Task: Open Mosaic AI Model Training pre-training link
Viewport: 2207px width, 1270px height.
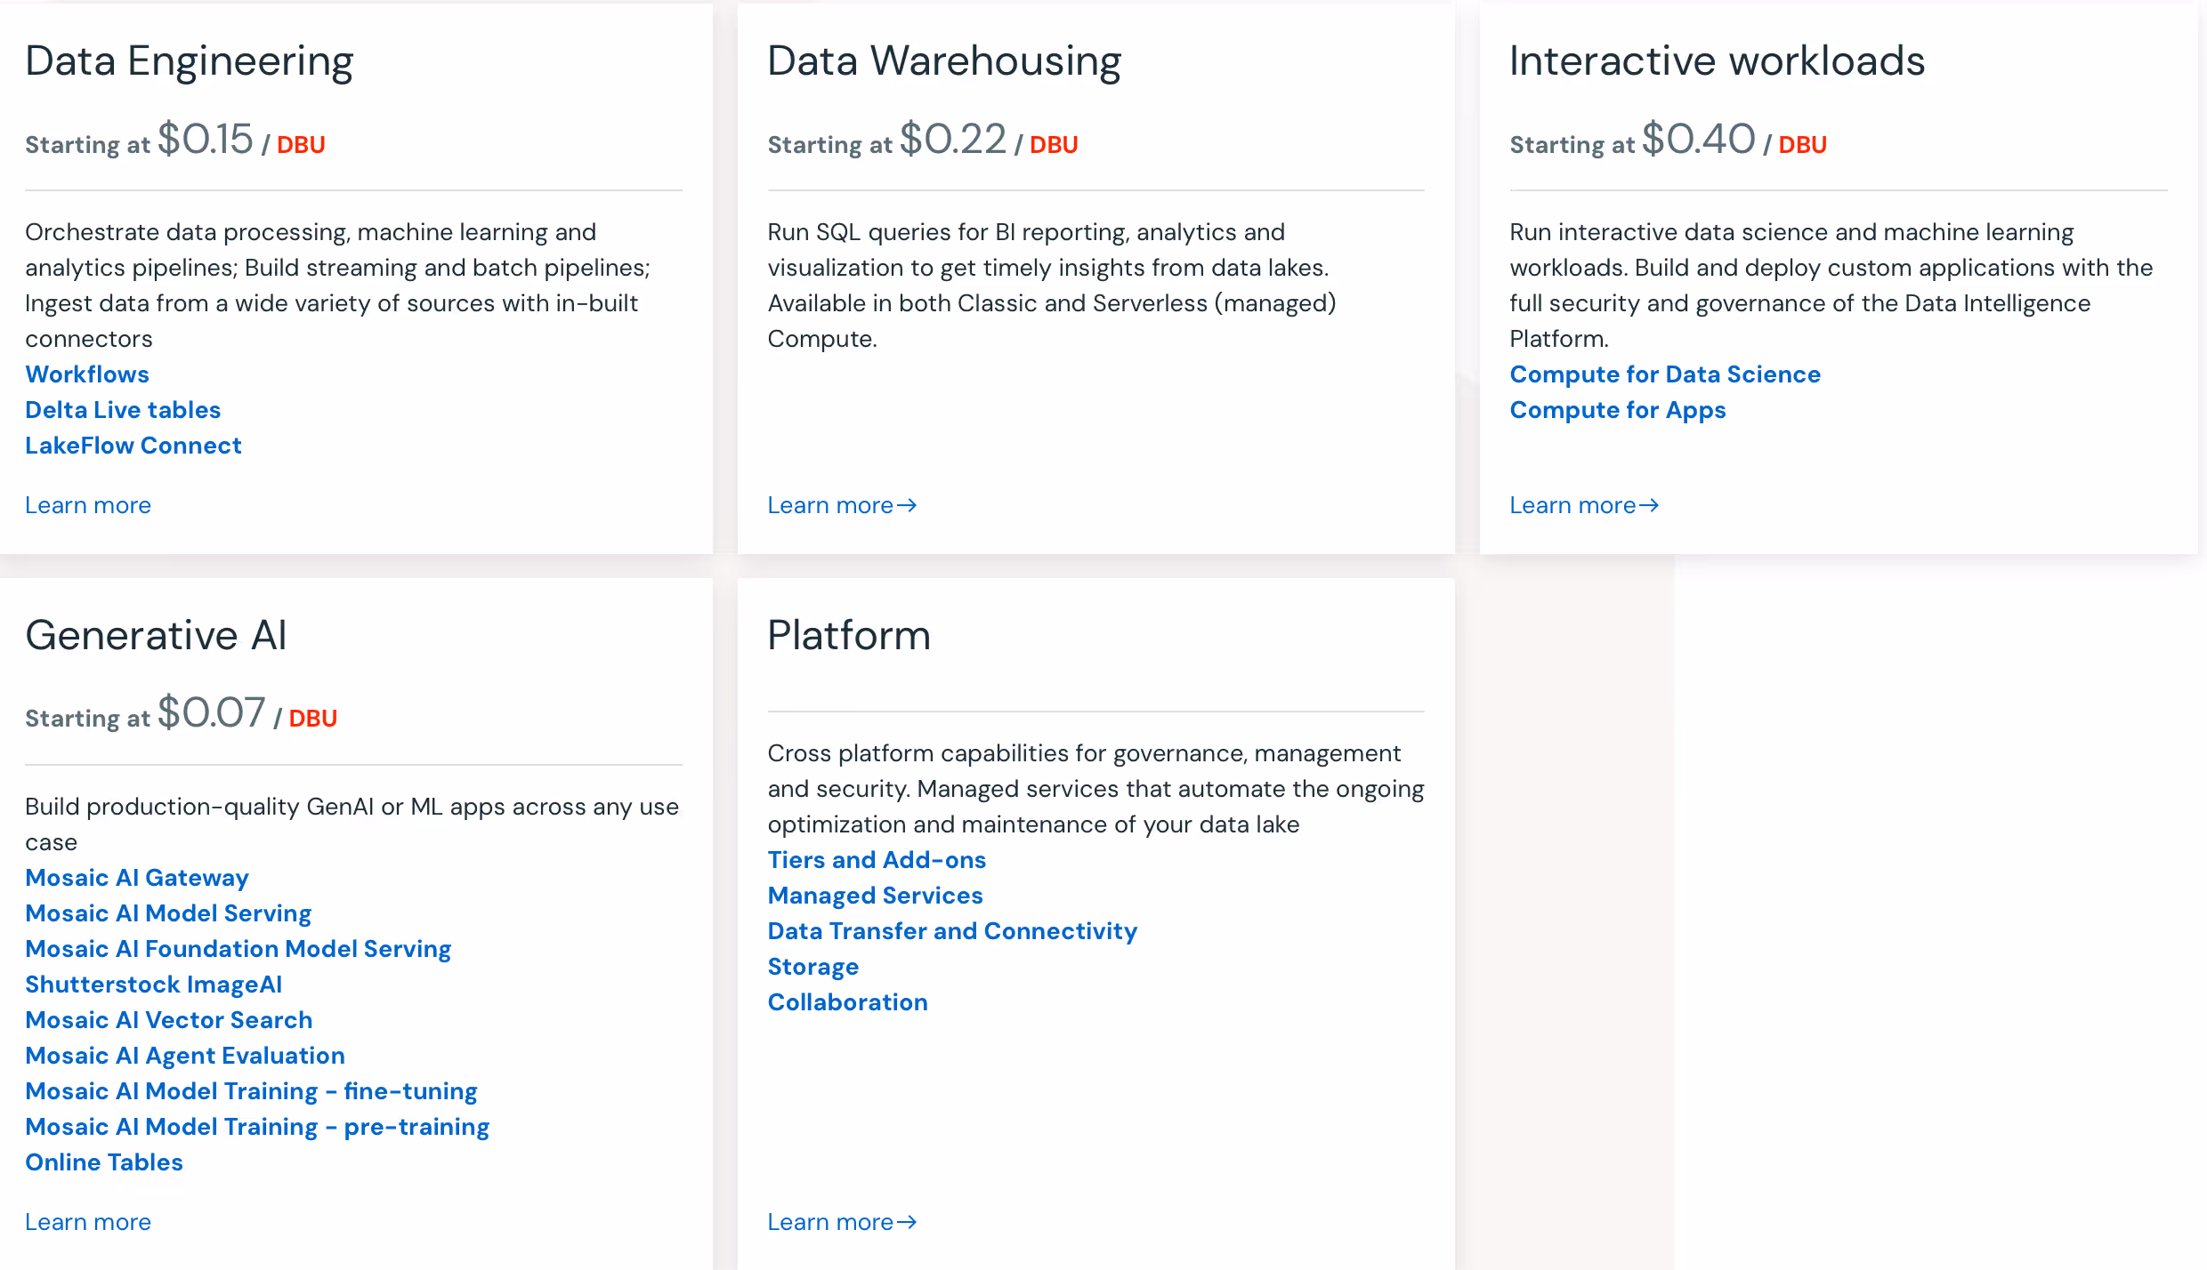Action: click(x=257, y=1127)
